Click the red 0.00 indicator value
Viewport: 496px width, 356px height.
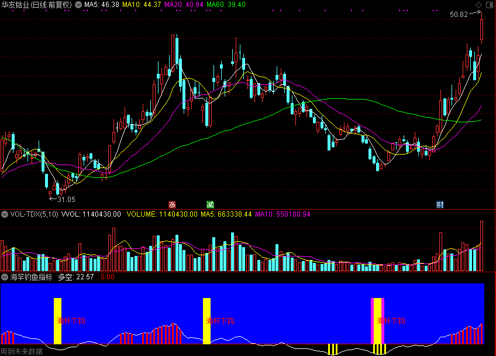(x=108, y=277)
